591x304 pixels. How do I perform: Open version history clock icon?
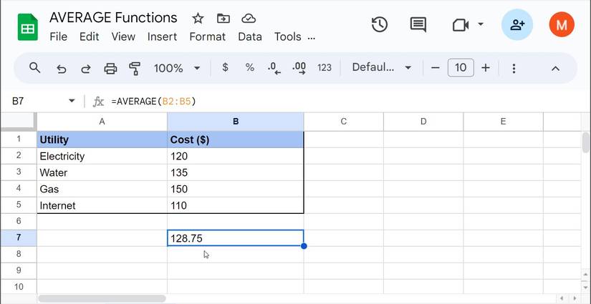(x=379, y=25)
